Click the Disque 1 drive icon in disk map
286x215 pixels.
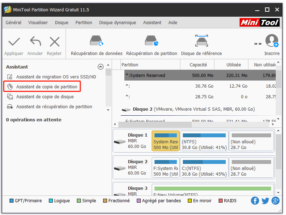point(120,142)
